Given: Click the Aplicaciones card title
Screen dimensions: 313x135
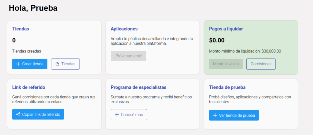Looking at the screenshot, I should 124,29.
